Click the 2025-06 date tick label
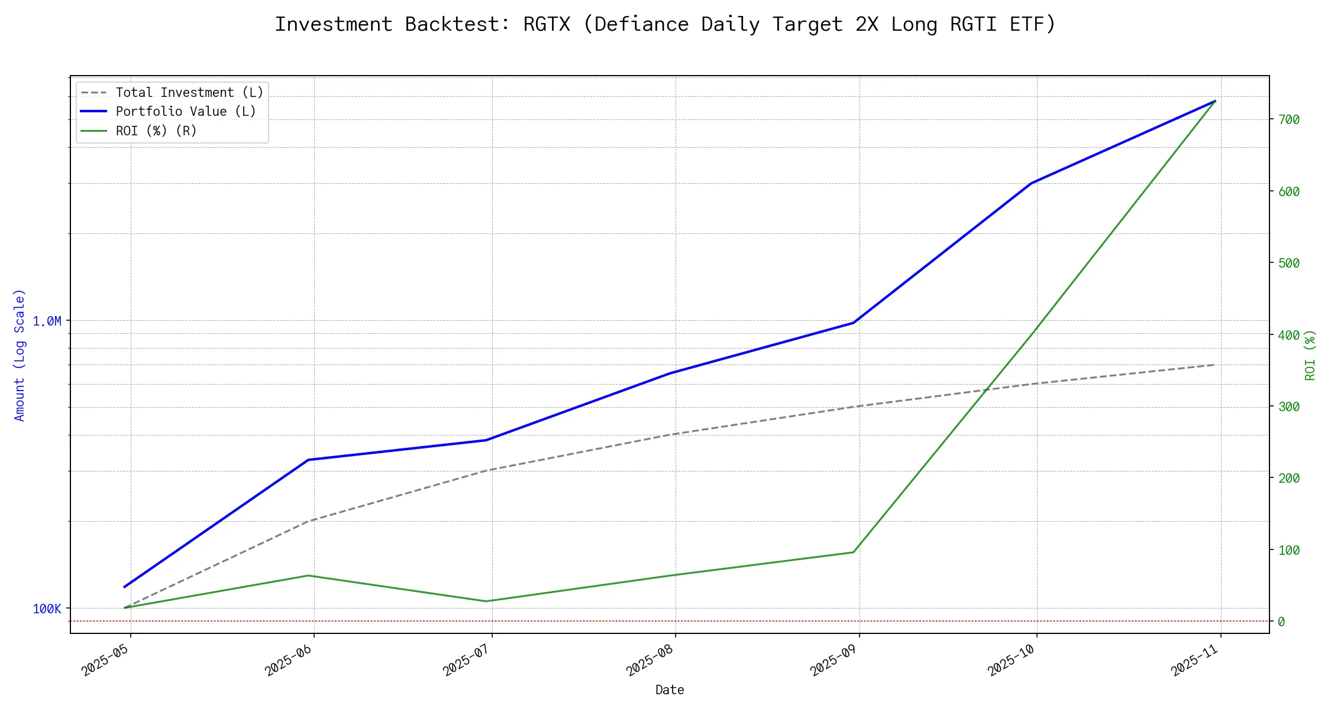Image resolution: width=1331 pixels, height=709 pixels. click(x=289, y=661)
